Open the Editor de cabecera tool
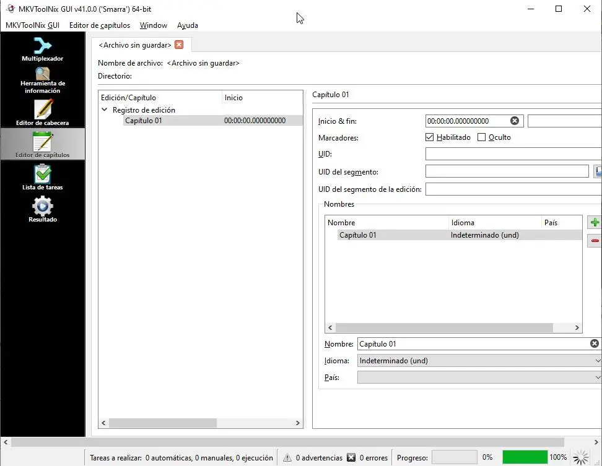Viewport: 602px width, 466px height. coord(42,113)
